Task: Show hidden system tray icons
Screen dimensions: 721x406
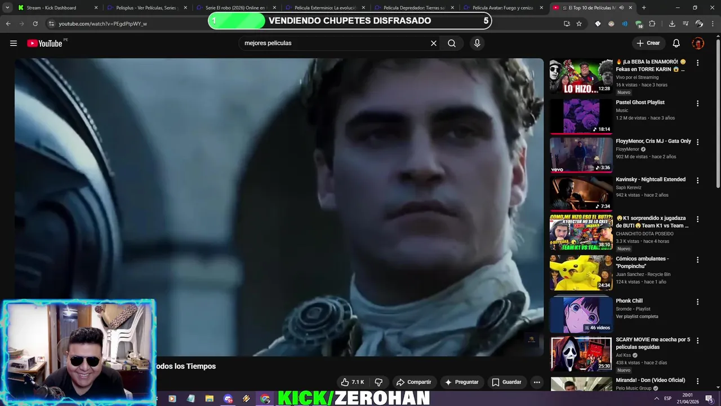Action: click(656, 399)
